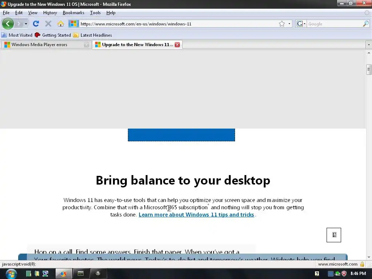
Task: Go back with the green Back arrow
Action: (x=8, y=24)
